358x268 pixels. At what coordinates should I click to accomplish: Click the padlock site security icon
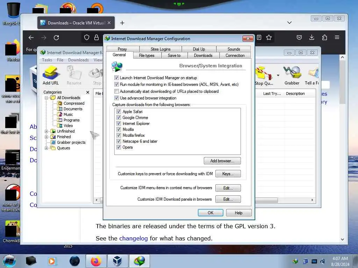pos(96,37)
